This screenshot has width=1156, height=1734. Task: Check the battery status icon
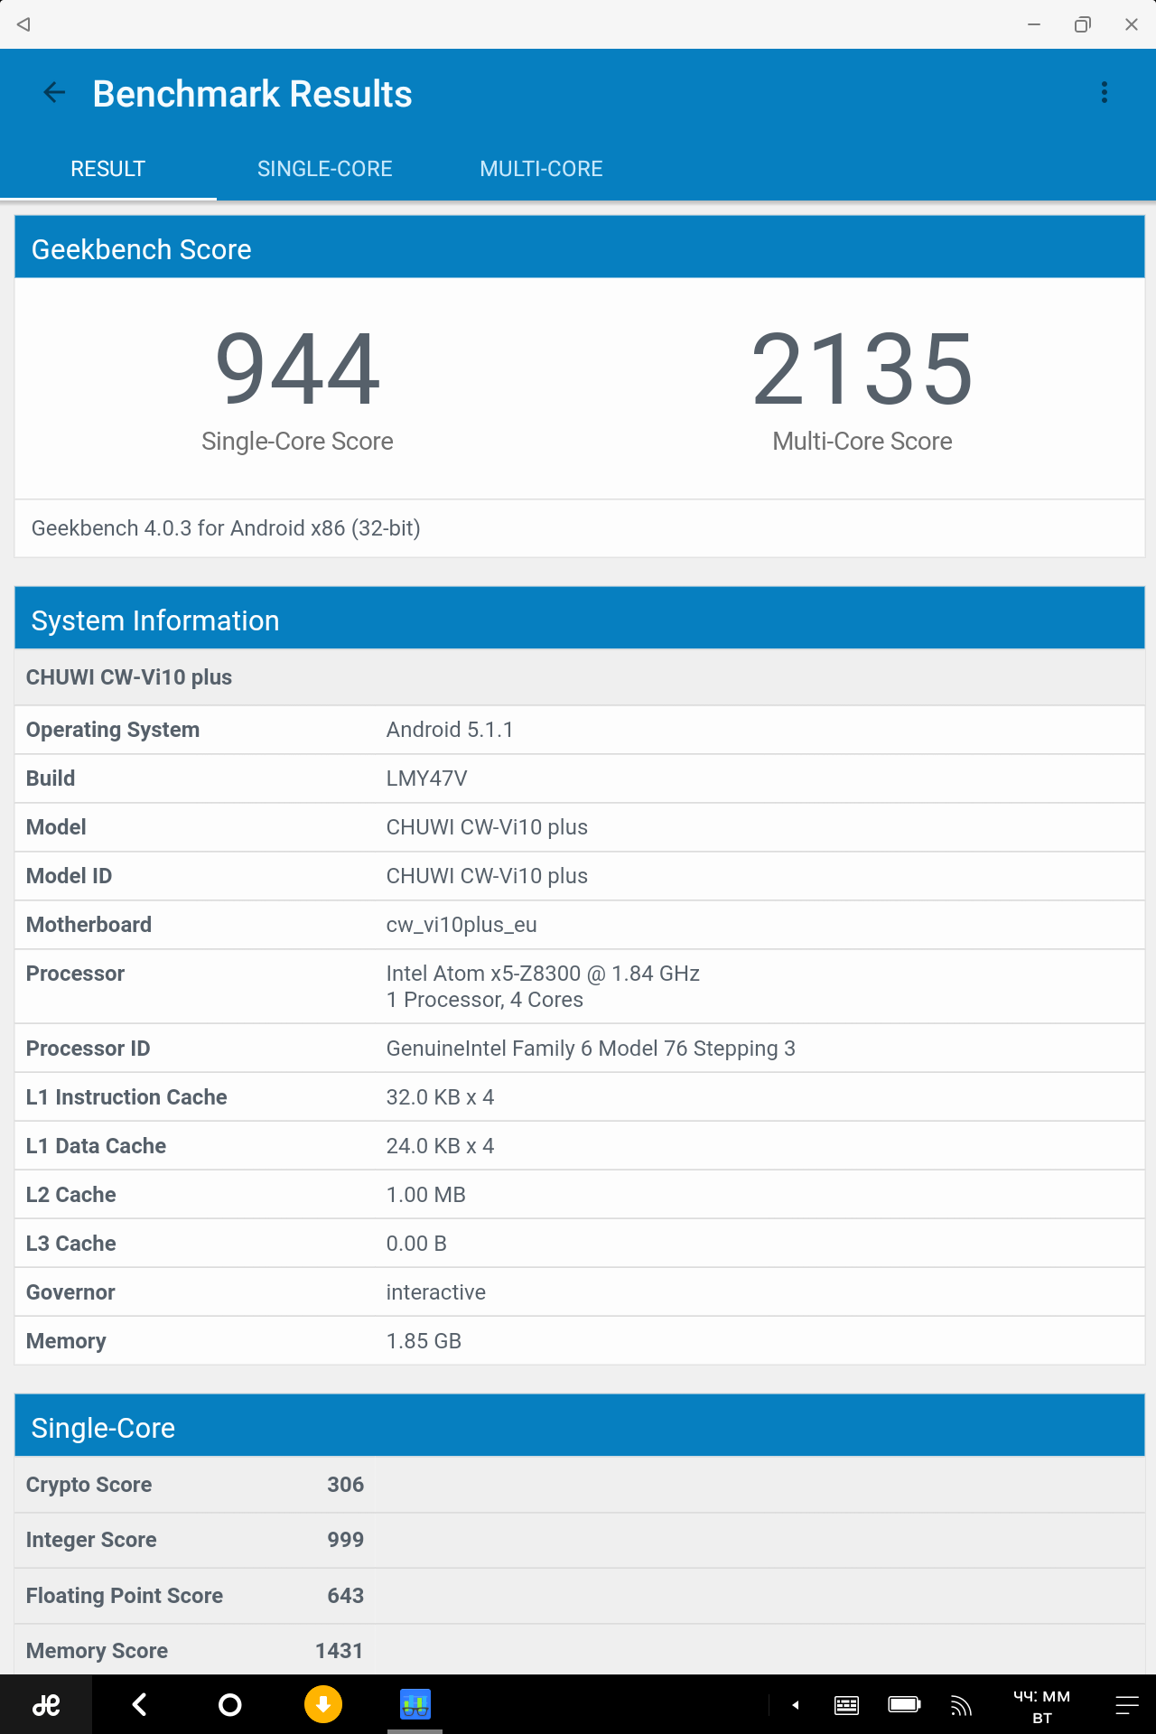tap(904, 1705)
